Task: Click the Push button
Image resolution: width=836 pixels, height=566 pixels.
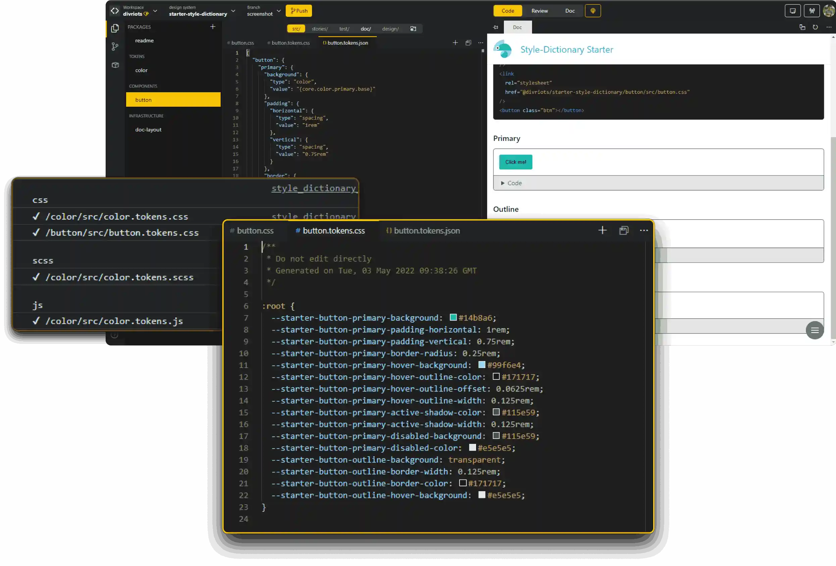Action: tap(298, 11)
